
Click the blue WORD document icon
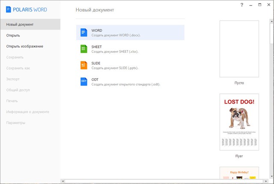pos(83,33)
